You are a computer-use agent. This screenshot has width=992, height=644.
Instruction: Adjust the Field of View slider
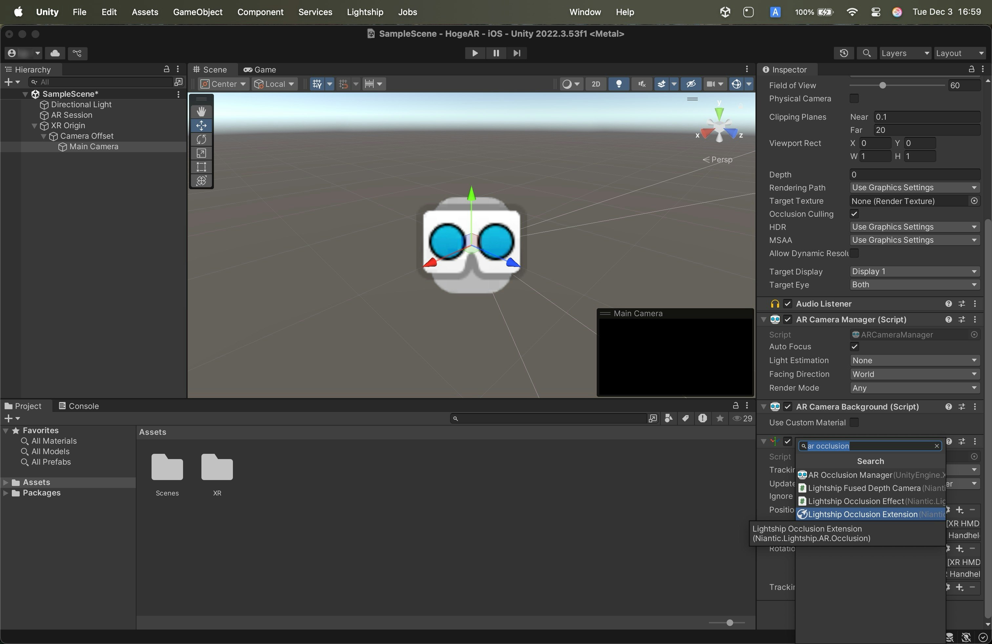pos(882,85)
